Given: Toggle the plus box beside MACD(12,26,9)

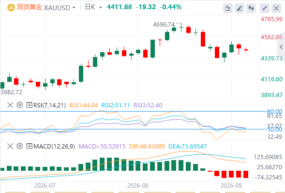Looking at the screenshot, I should coord(29,146).
